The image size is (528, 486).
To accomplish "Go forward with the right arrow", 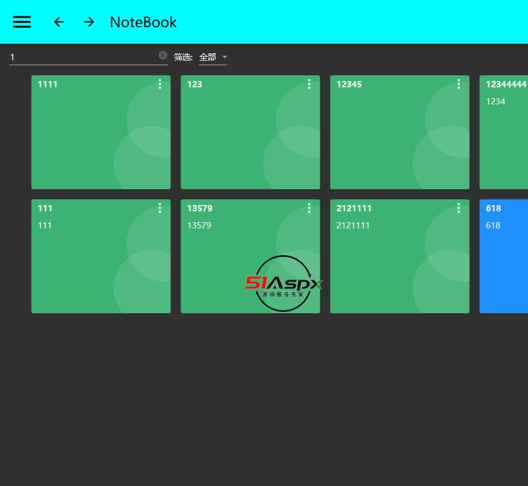I will pos(89,22).
